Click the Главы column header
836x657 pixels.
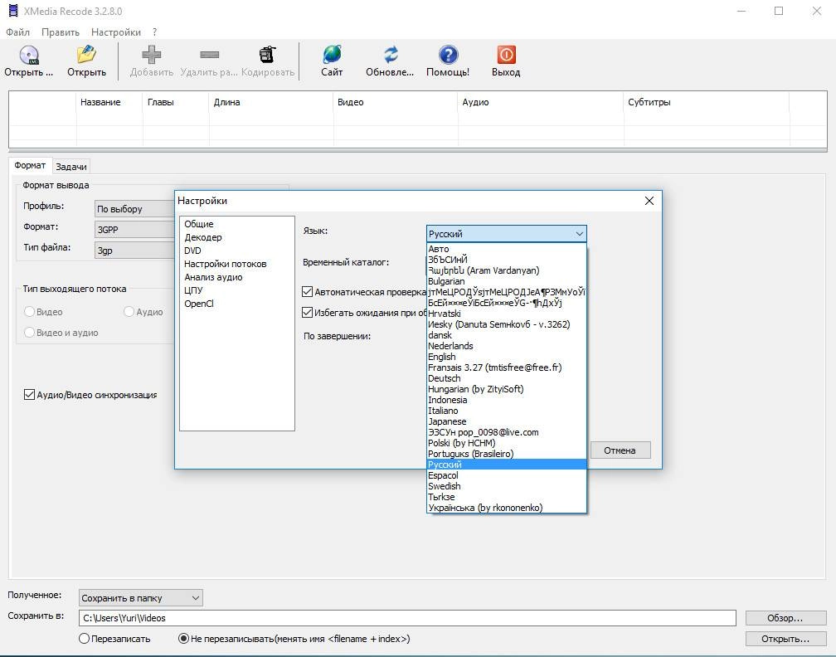pos(176,102)
